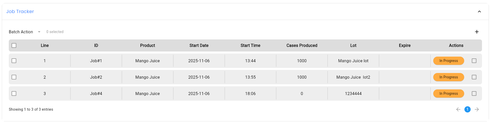
Task: Select the Job#2 row checkbox
Action: pyautogui.click(x=14, y=77)
